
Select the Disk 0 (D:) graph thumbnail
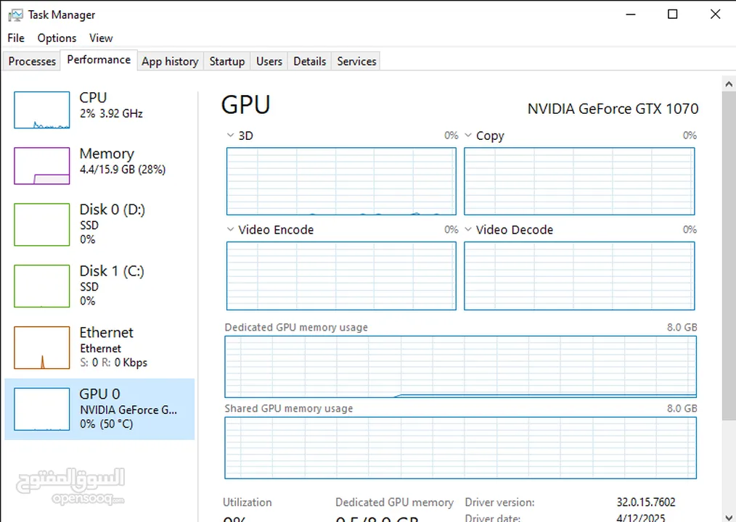42,225
